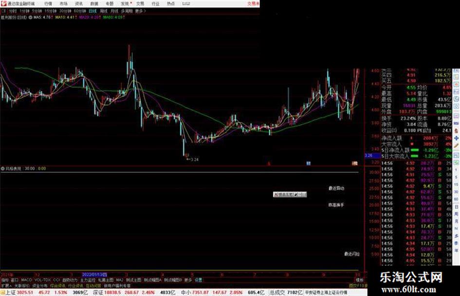460x296 pixels.
Task: Click the small icon left of 分时
Action: tap(4, 11)
